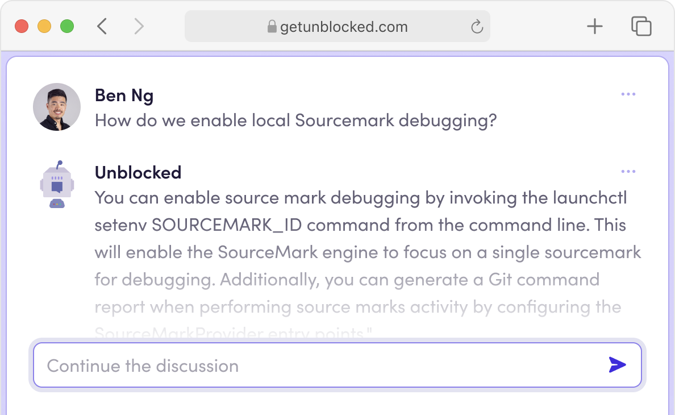Click the Unblocked author name
675x415 pixels.
tap(138, 172)
